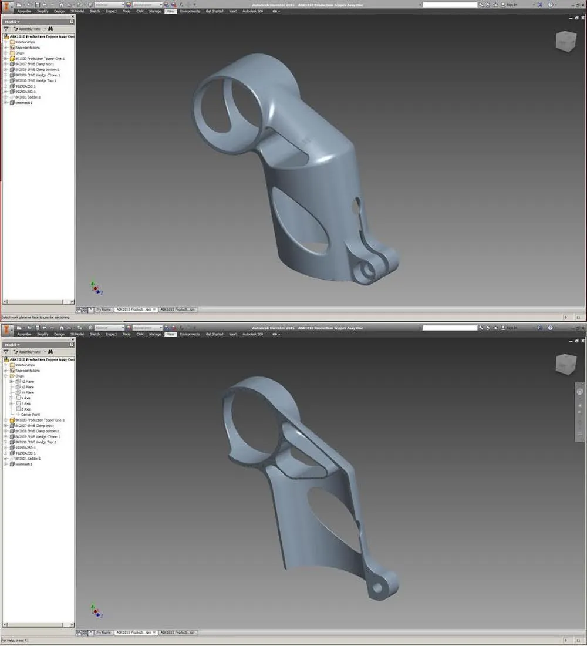Open the Material dropdown in Quick Access toolbar

[123, 4]
